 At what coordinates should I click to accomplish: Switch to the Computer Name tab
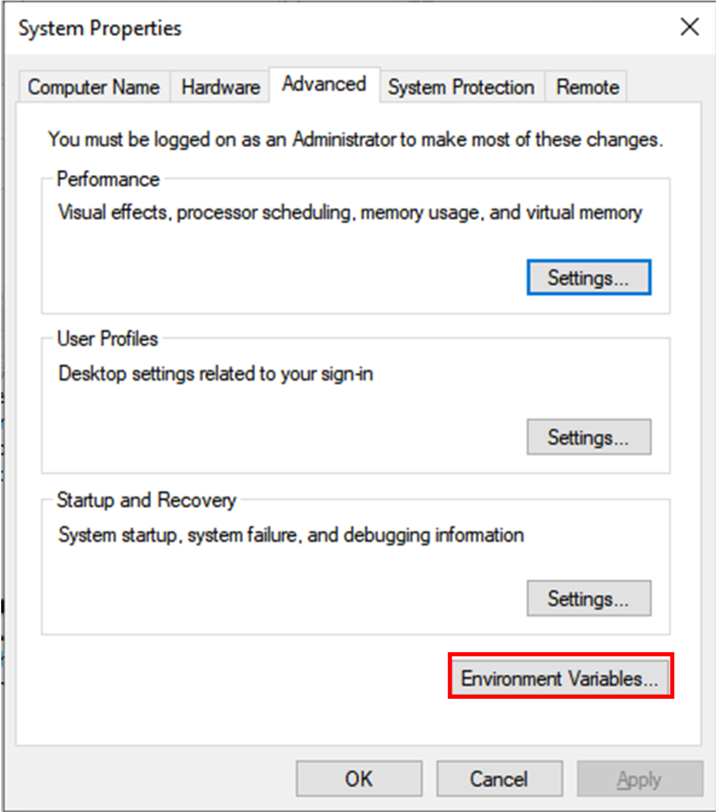(94, 87)
